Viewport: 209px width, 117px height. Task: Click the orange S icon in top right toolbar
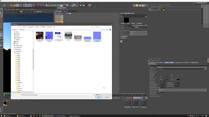137,6
